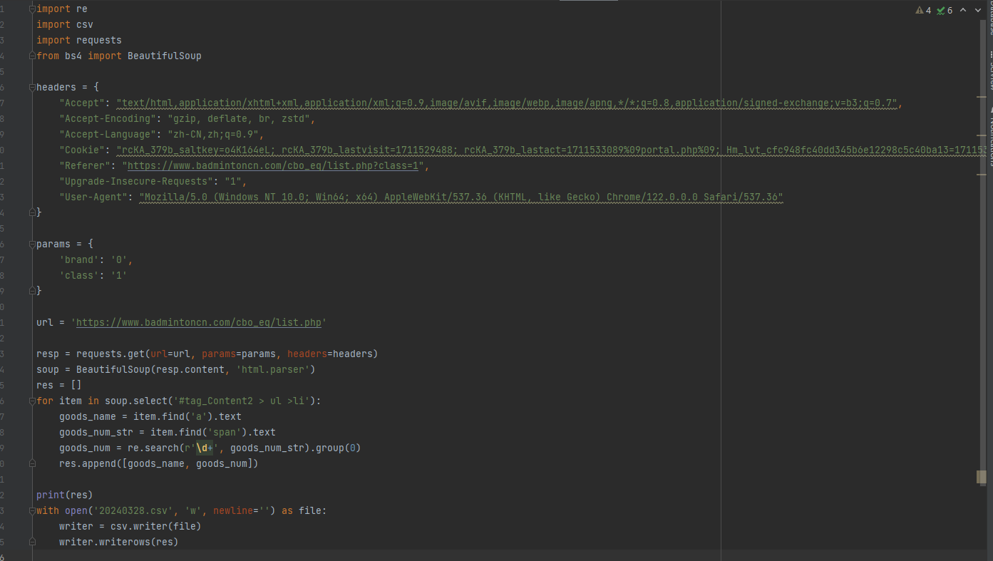Image resolution: width=993 pixels, height=561 pixels.
Task: Click the regex pattern '\d+'
Action: click(x=205, y=448)
